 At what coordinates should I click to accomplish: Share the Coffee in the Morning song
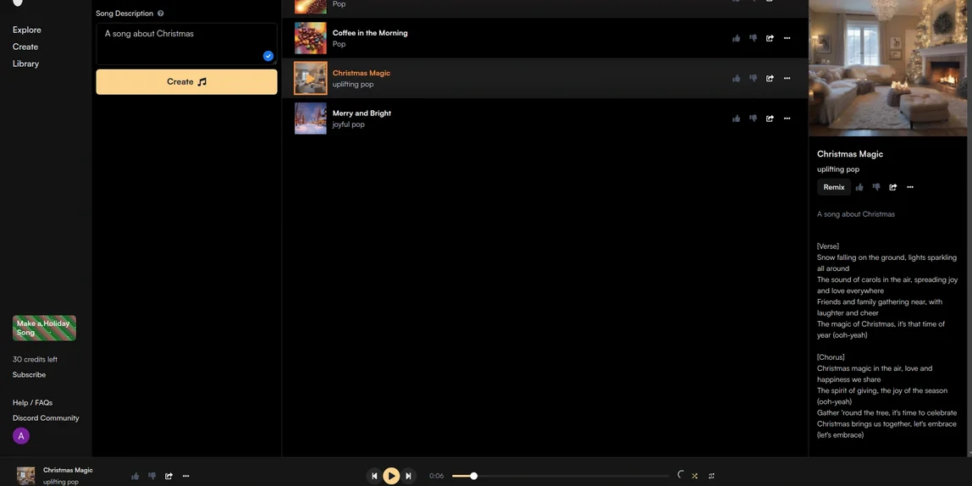(770, 38)
